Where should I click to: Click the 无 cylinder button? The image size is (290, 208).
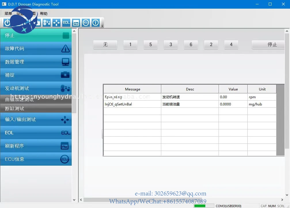105,45
